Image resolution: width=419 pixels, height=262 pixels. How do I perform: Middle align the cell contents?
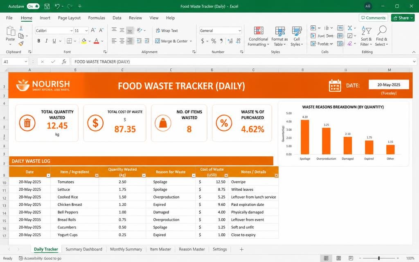coord(122,30)
